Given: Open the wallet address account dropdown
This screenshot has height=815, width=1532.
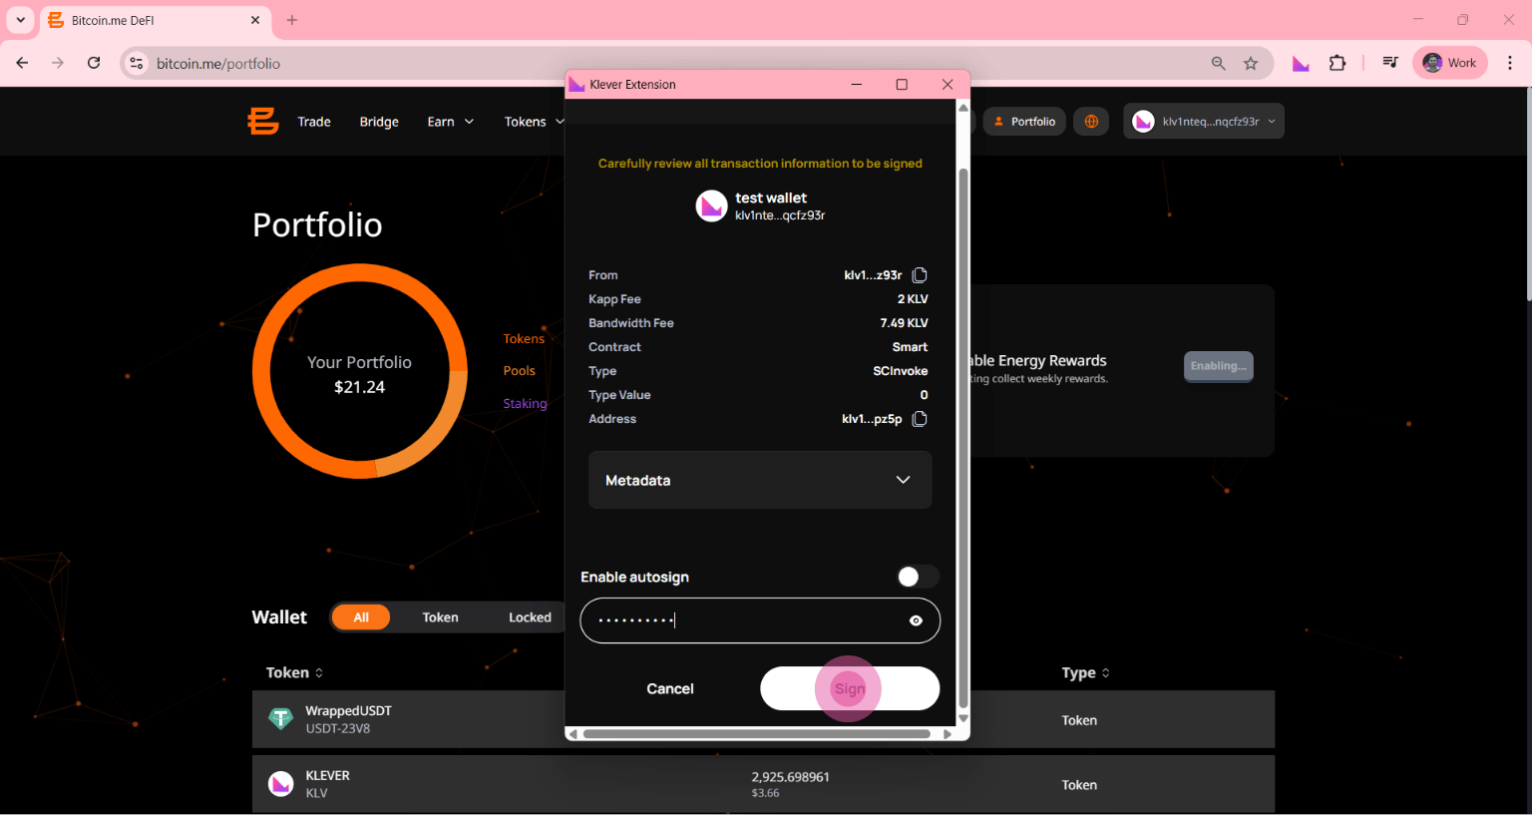Looking at the screenshot, I should click(1204, 122).
